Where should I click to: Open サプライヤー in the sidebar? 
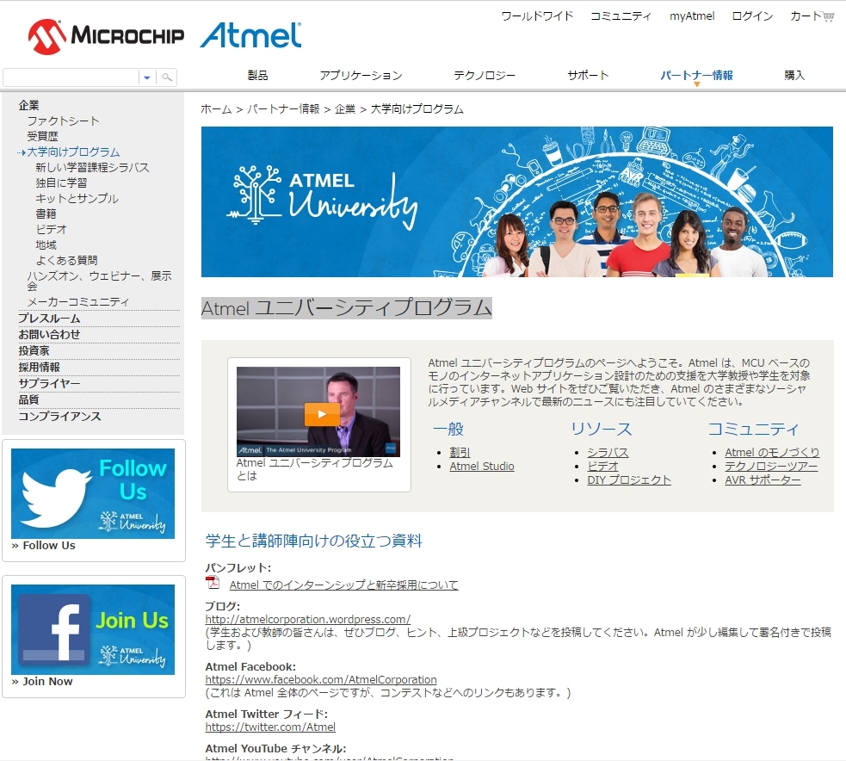(x=49, y=384)
